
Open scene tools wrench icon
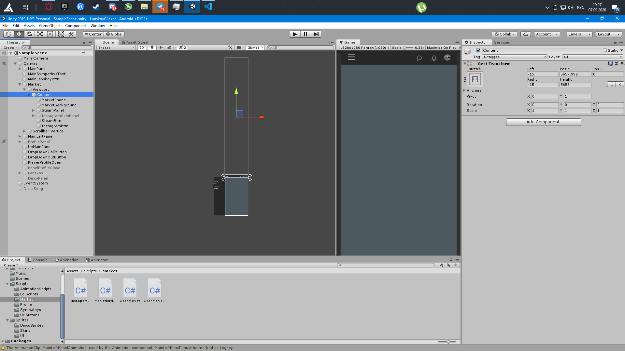pos(230,47)
